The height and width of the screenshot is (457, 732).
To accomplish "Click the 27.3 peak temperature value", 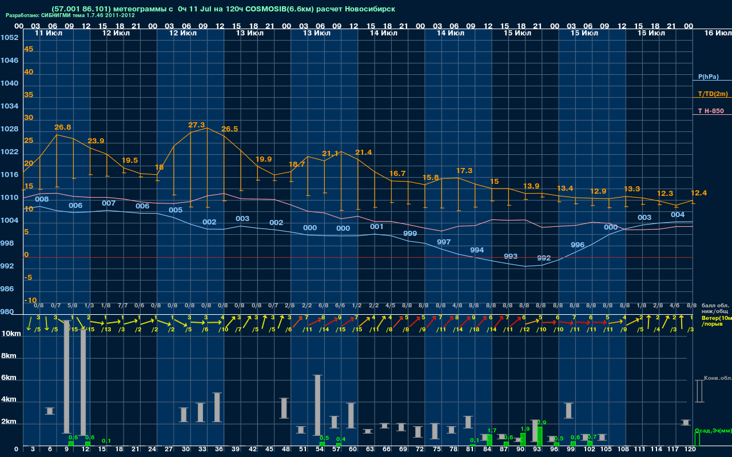I will [x=196, y=125].
